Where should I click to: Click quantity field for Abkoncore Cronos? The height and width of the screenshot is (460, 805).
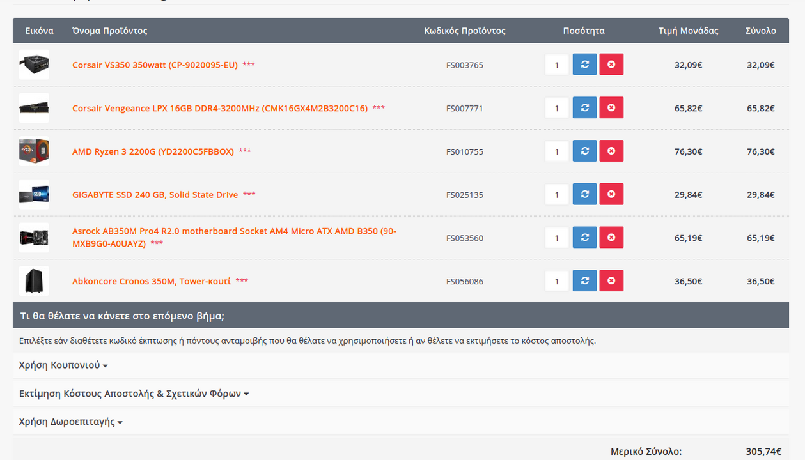click(x=557, y=280)
